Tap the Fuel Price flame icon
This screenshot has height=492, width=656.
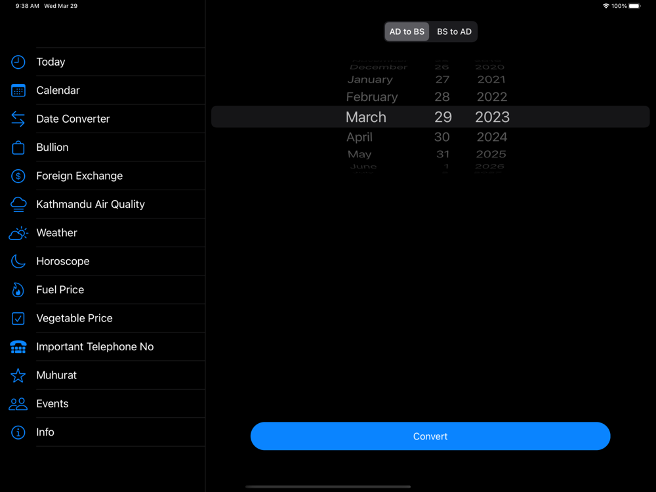[18, 289]
